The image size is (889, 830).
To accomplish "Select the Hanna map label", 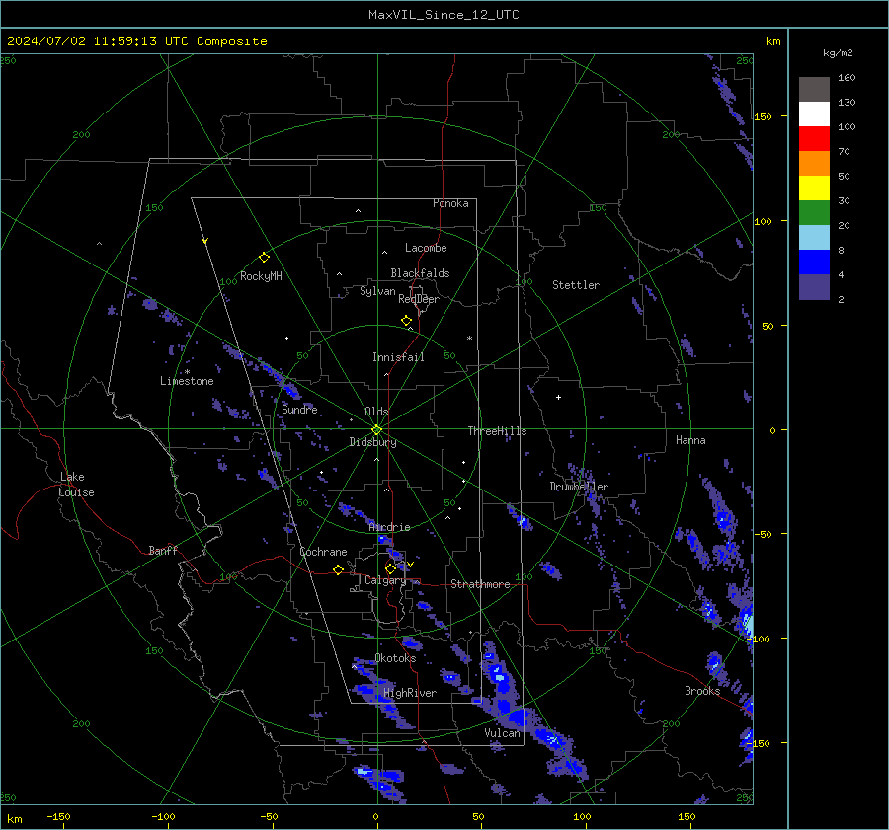I will 690,440.
